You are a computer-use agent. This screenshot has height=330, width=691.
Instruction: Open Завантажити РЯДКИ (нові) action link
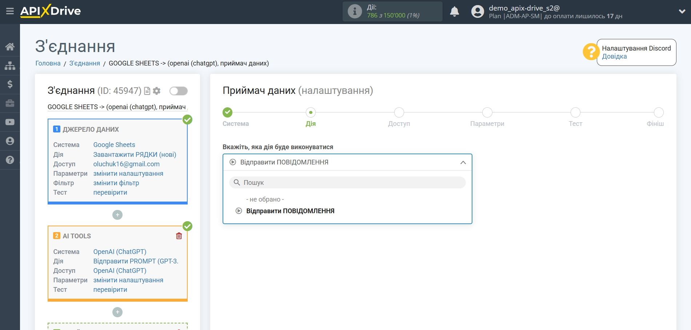(135, 155)
